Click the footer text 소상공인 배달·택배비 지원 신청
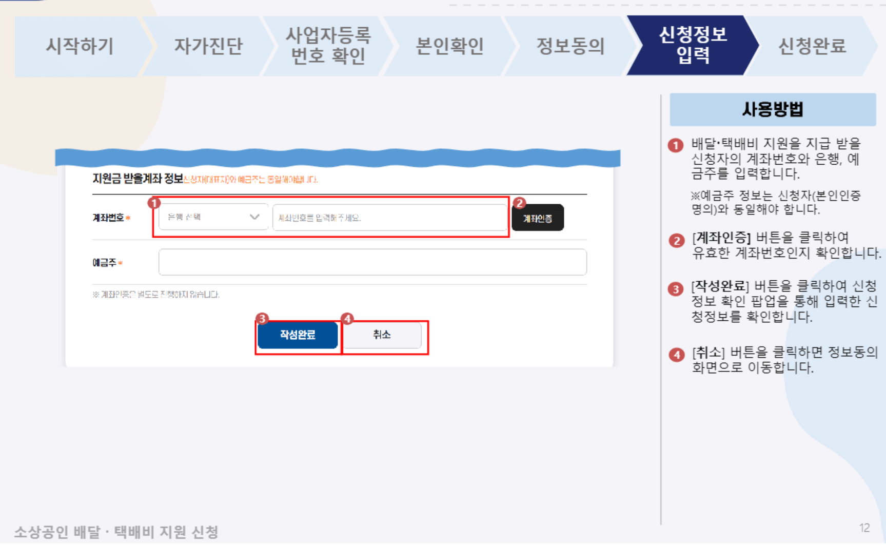 tap(116, 532)
